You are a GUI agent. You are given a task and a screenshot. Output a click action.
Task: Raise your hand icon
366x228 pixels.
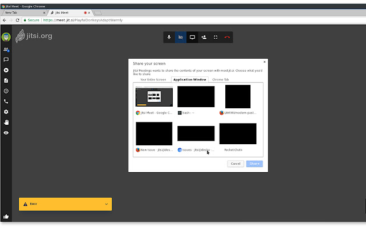6,123
